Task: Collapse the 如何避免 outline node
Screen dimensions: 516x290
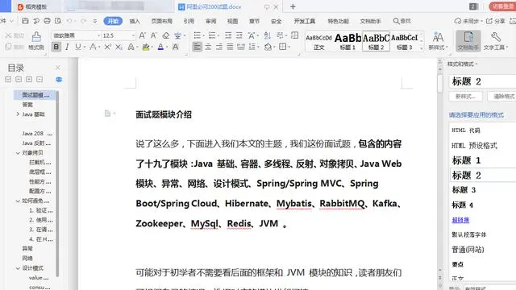Action: [x=18, y=201]
